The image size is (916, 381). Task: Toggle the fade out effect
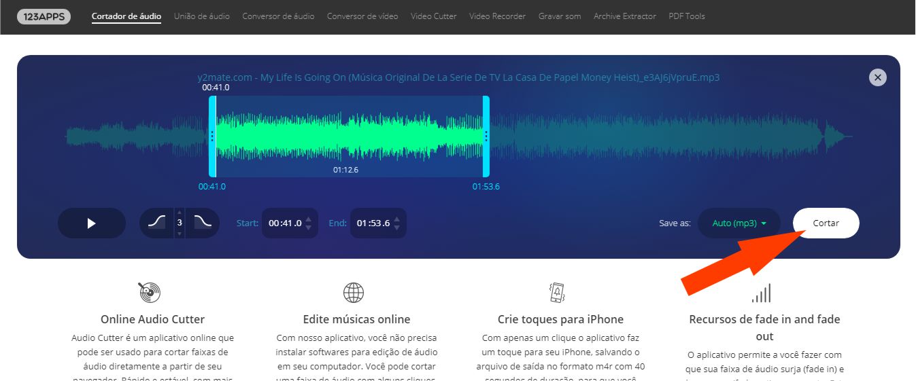pos(203,222)
